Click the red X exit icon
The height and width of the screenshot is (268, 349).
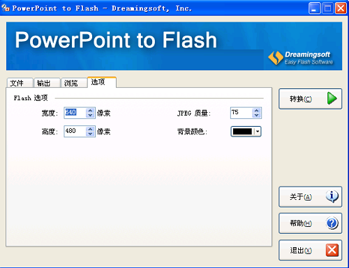point(332,250)
